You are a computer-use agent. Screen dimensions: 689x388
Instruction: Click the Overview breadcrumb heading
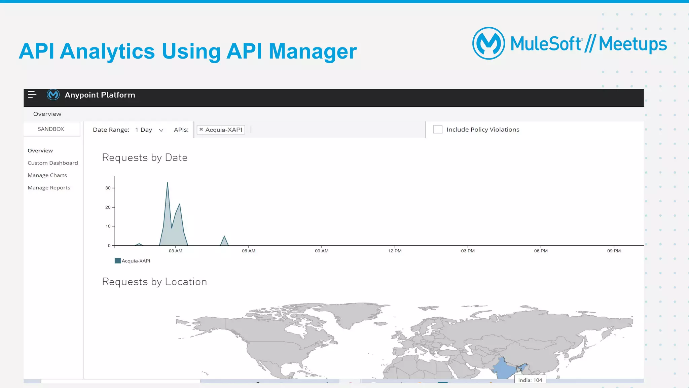[x=47, y=114]
